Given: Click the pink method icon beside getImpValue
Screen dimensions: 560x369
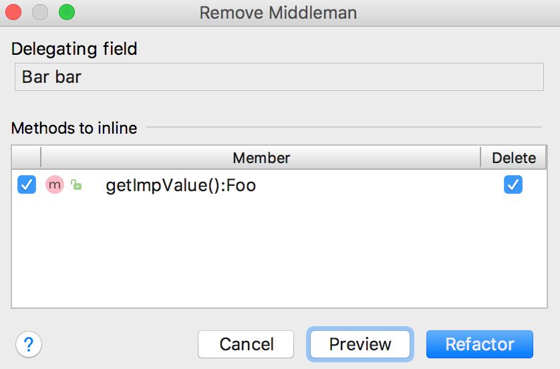Looking at the screenshot, I should tap(55, 184).
